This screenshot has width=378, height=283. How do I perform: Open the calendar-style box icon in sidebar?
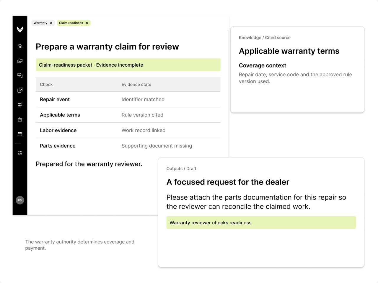click(20, 134)
